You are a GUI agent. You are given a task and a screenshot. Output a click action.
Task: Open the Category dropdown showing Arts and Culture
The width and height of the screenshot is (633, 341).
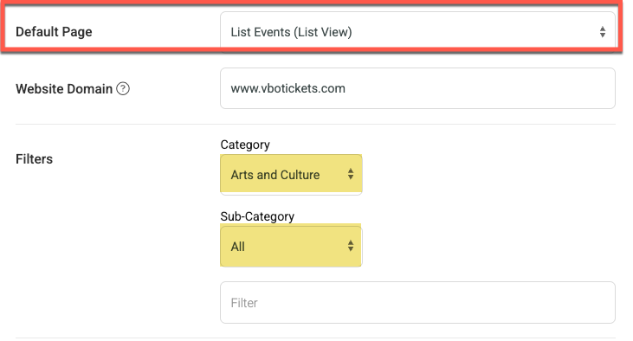(x=291, y=174)
